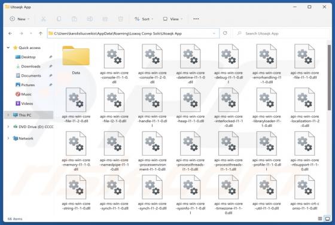Open the View dropdown menu
Screen dimensions: 335x225
(x=173, y=19)
